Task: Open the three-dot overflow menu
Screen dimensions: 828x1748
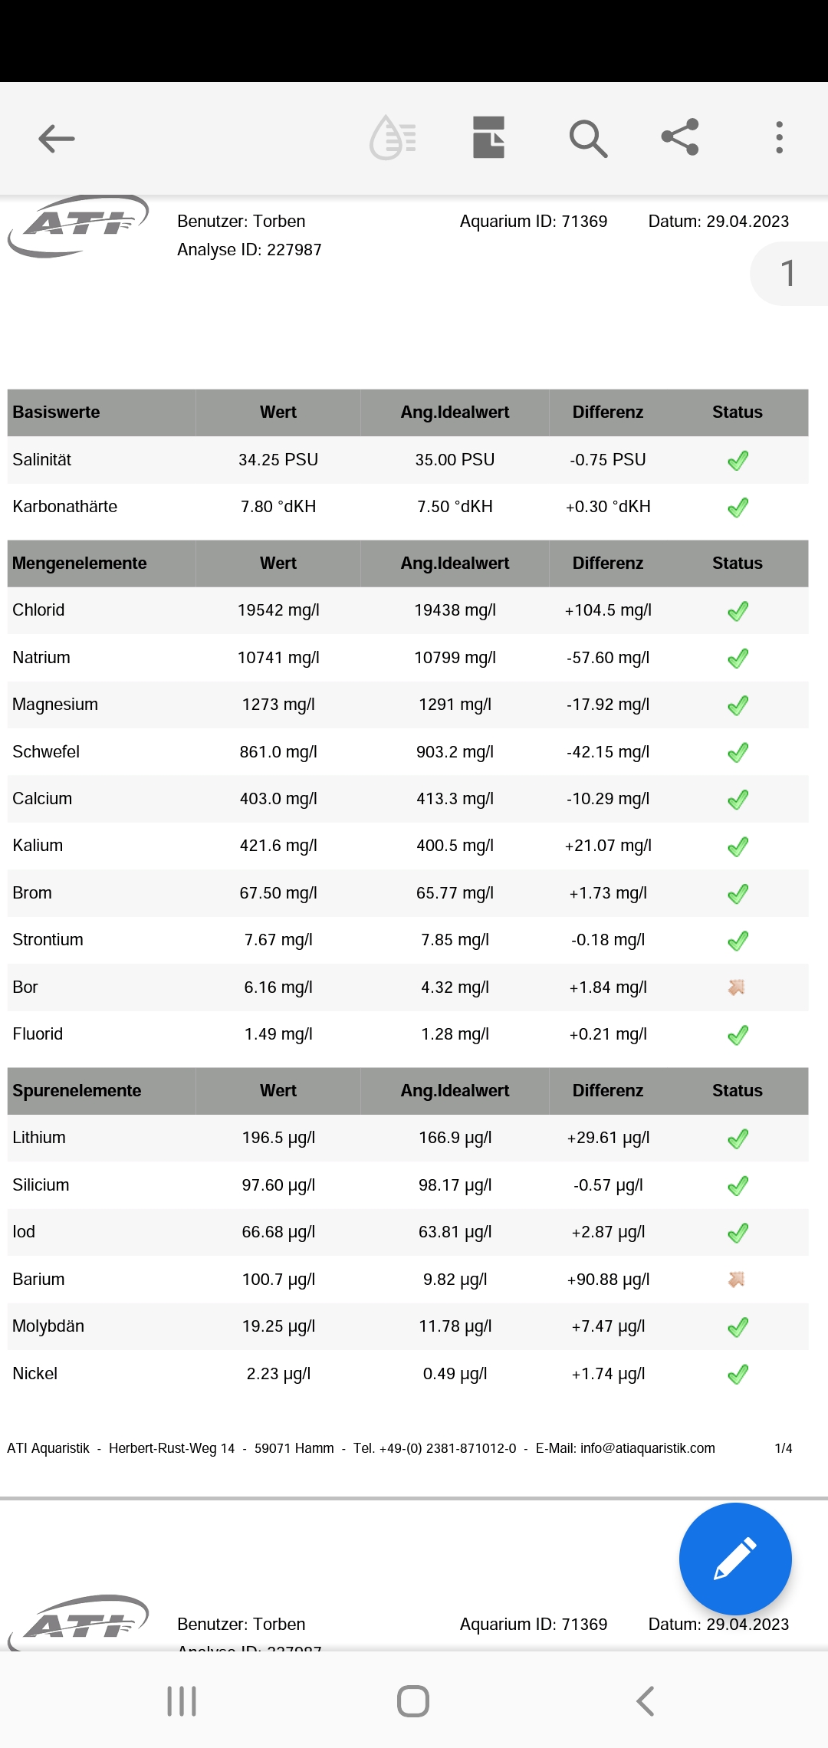Action: click(779, 138)
